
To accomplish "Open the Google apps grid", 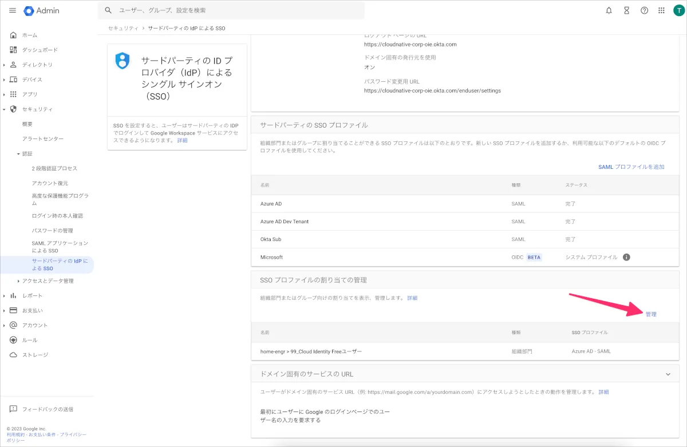I will pos(662,11).
